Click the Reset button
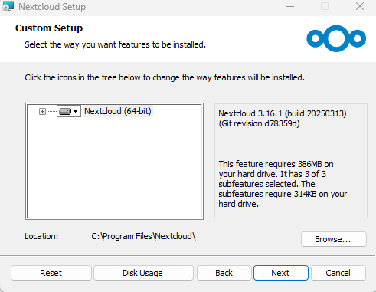The image size is (376, 292). point(51,273)
